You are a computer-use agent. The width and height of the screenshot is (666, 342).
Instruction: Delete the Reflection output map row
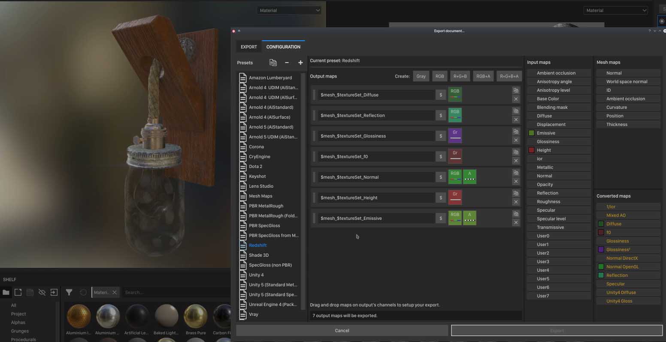(516, 120)
